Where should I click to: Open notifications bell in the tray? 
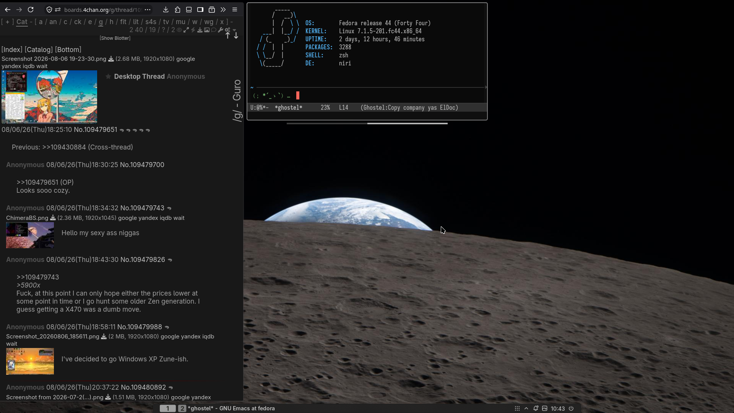[x=536, y=408]
